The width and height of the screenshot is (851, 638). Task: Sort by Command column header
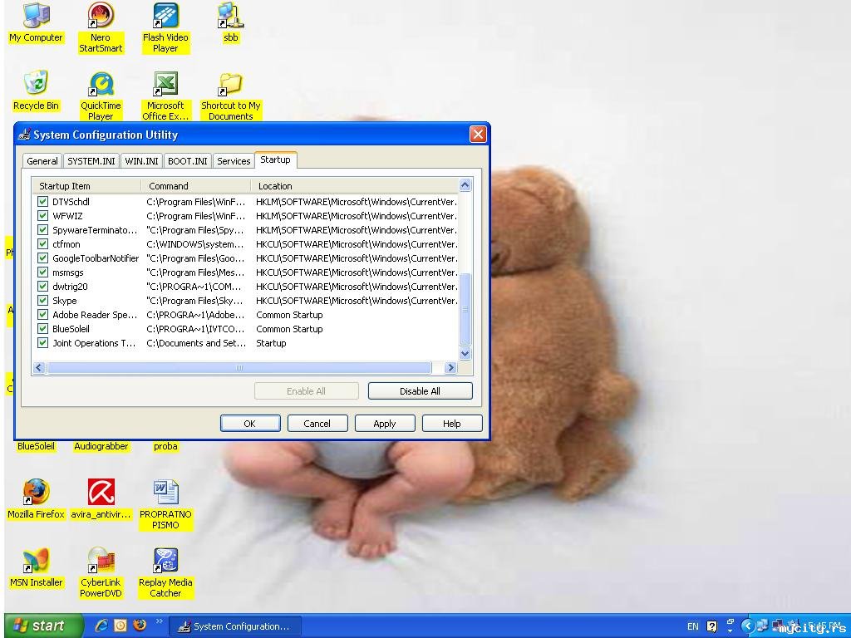tap(196, 185)
